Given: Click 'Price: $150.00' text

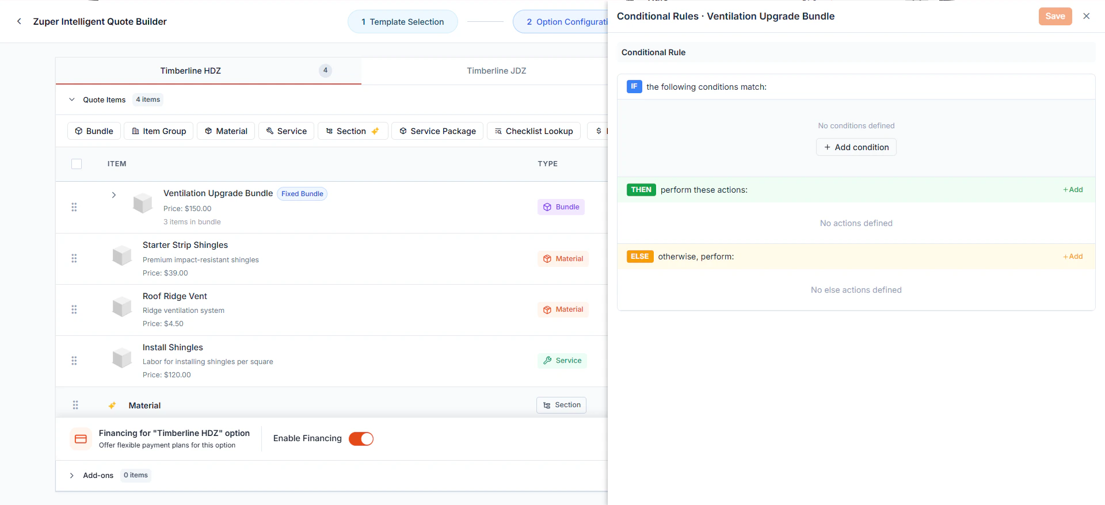Looking at the screenshot, I should pyautogui.click(x=187, y=209).
